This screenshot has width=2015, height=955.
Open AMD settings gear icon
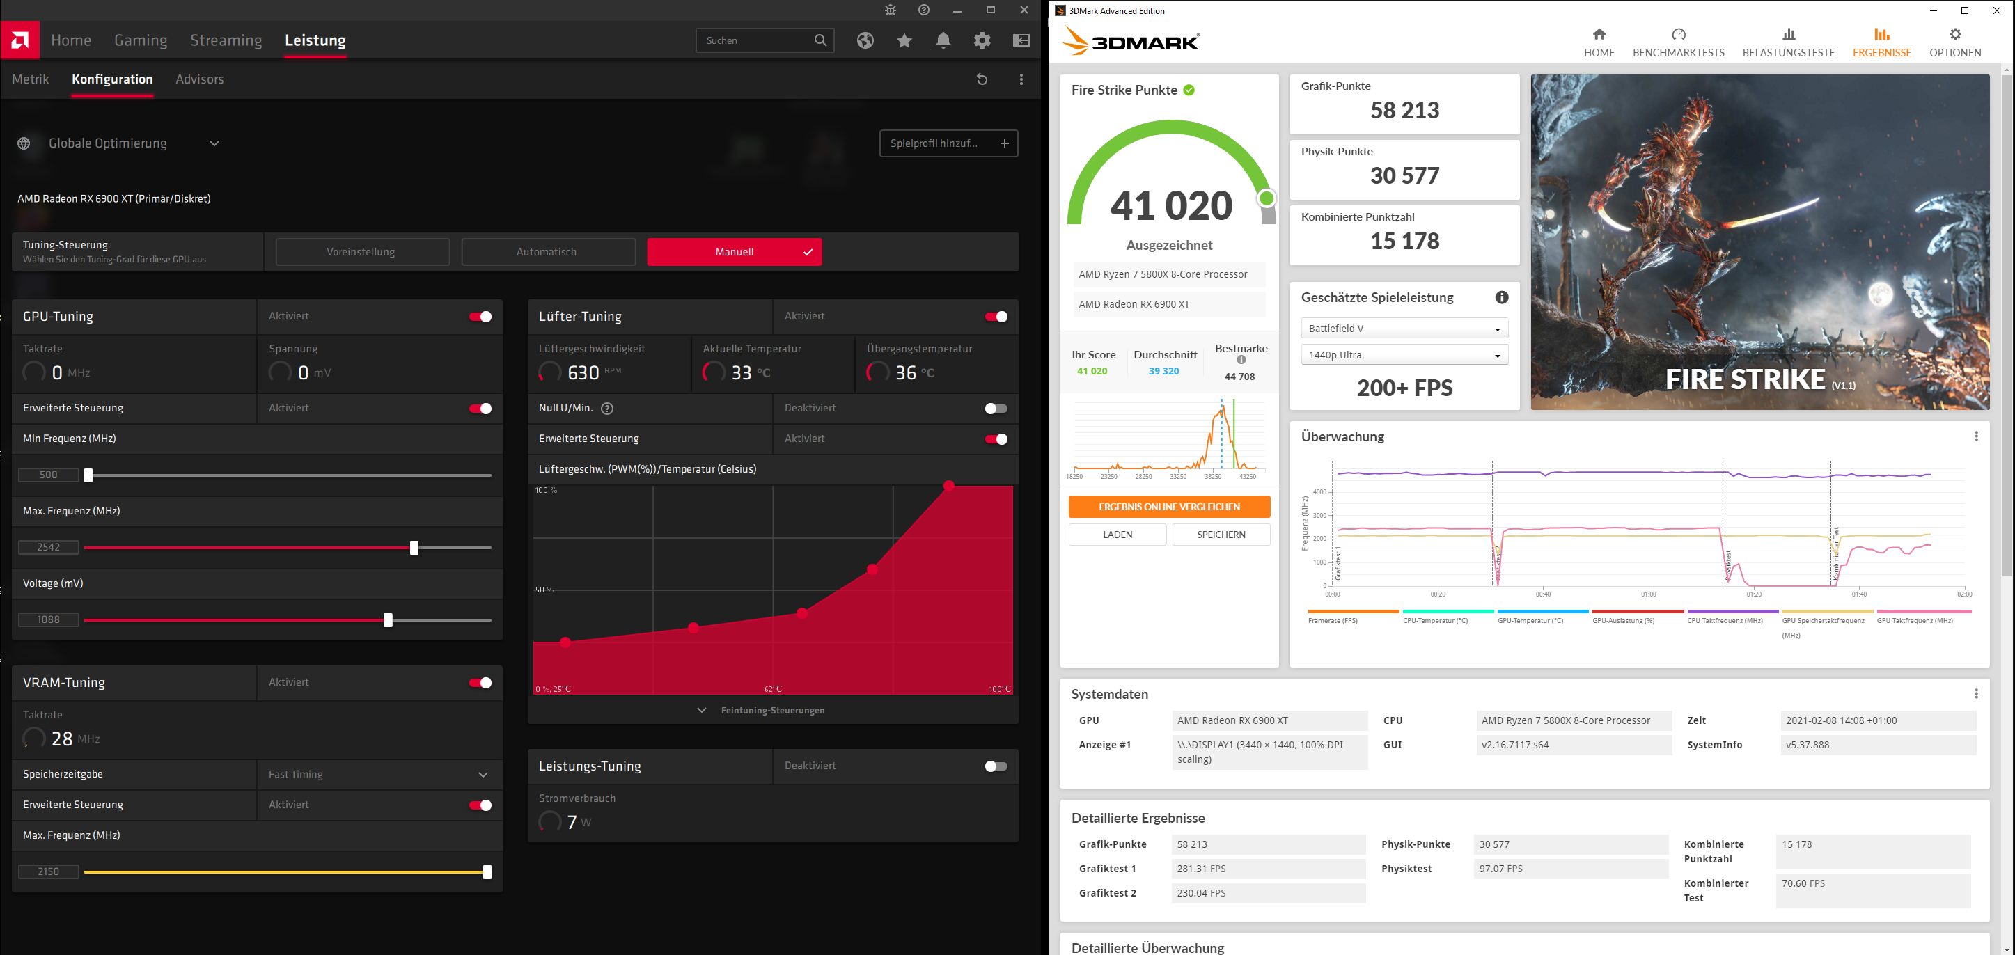point(982,40)
